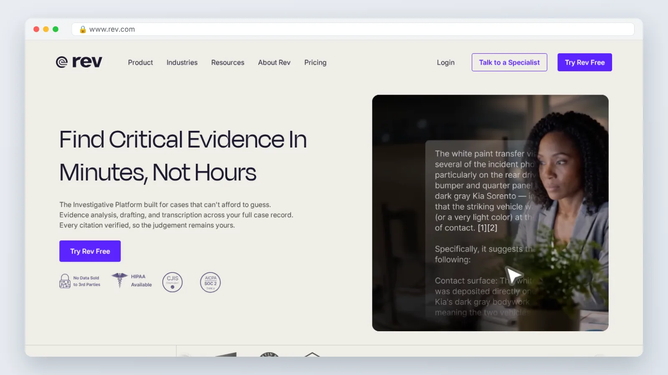
Task: Click the HIPAA caduceus icon
Action: pos(119,280)
